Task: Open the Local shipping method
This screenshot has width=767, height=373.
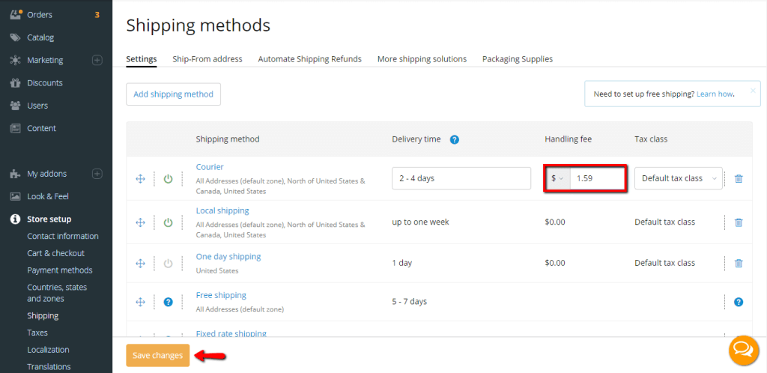Action: (x=222, y=210)
